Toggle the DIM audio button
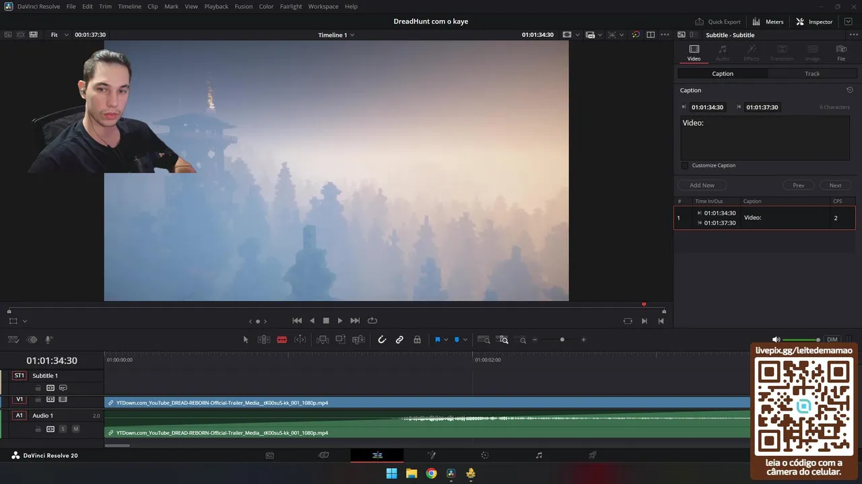 coord(832,339)
